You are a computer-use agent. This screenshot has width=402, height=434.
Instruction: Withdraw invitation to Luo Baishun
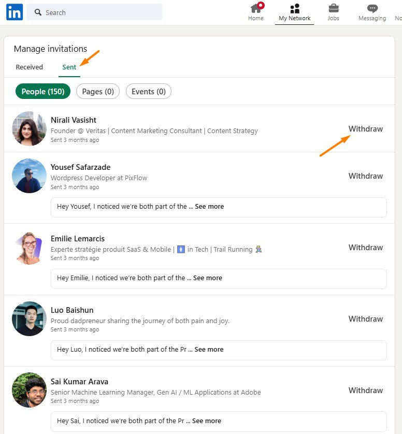(365, 319)
